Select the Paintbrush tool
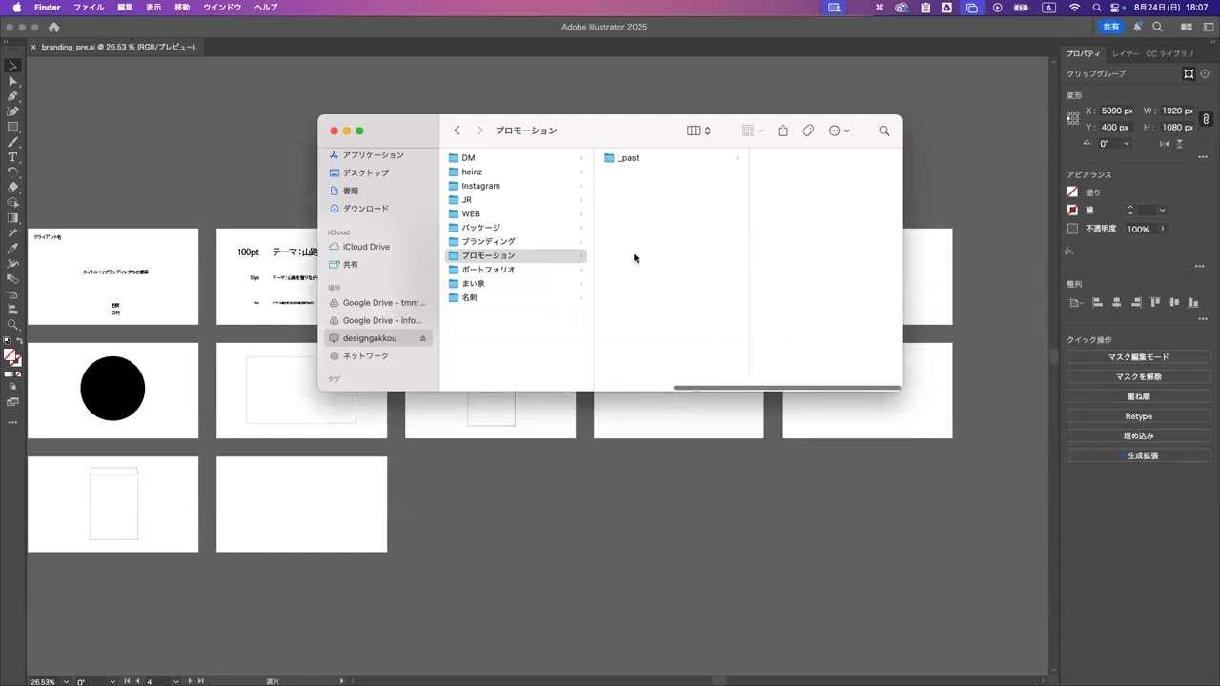The height and width of the screenshot is (686, 1220). pyautogui.click(x=12, y=143)
